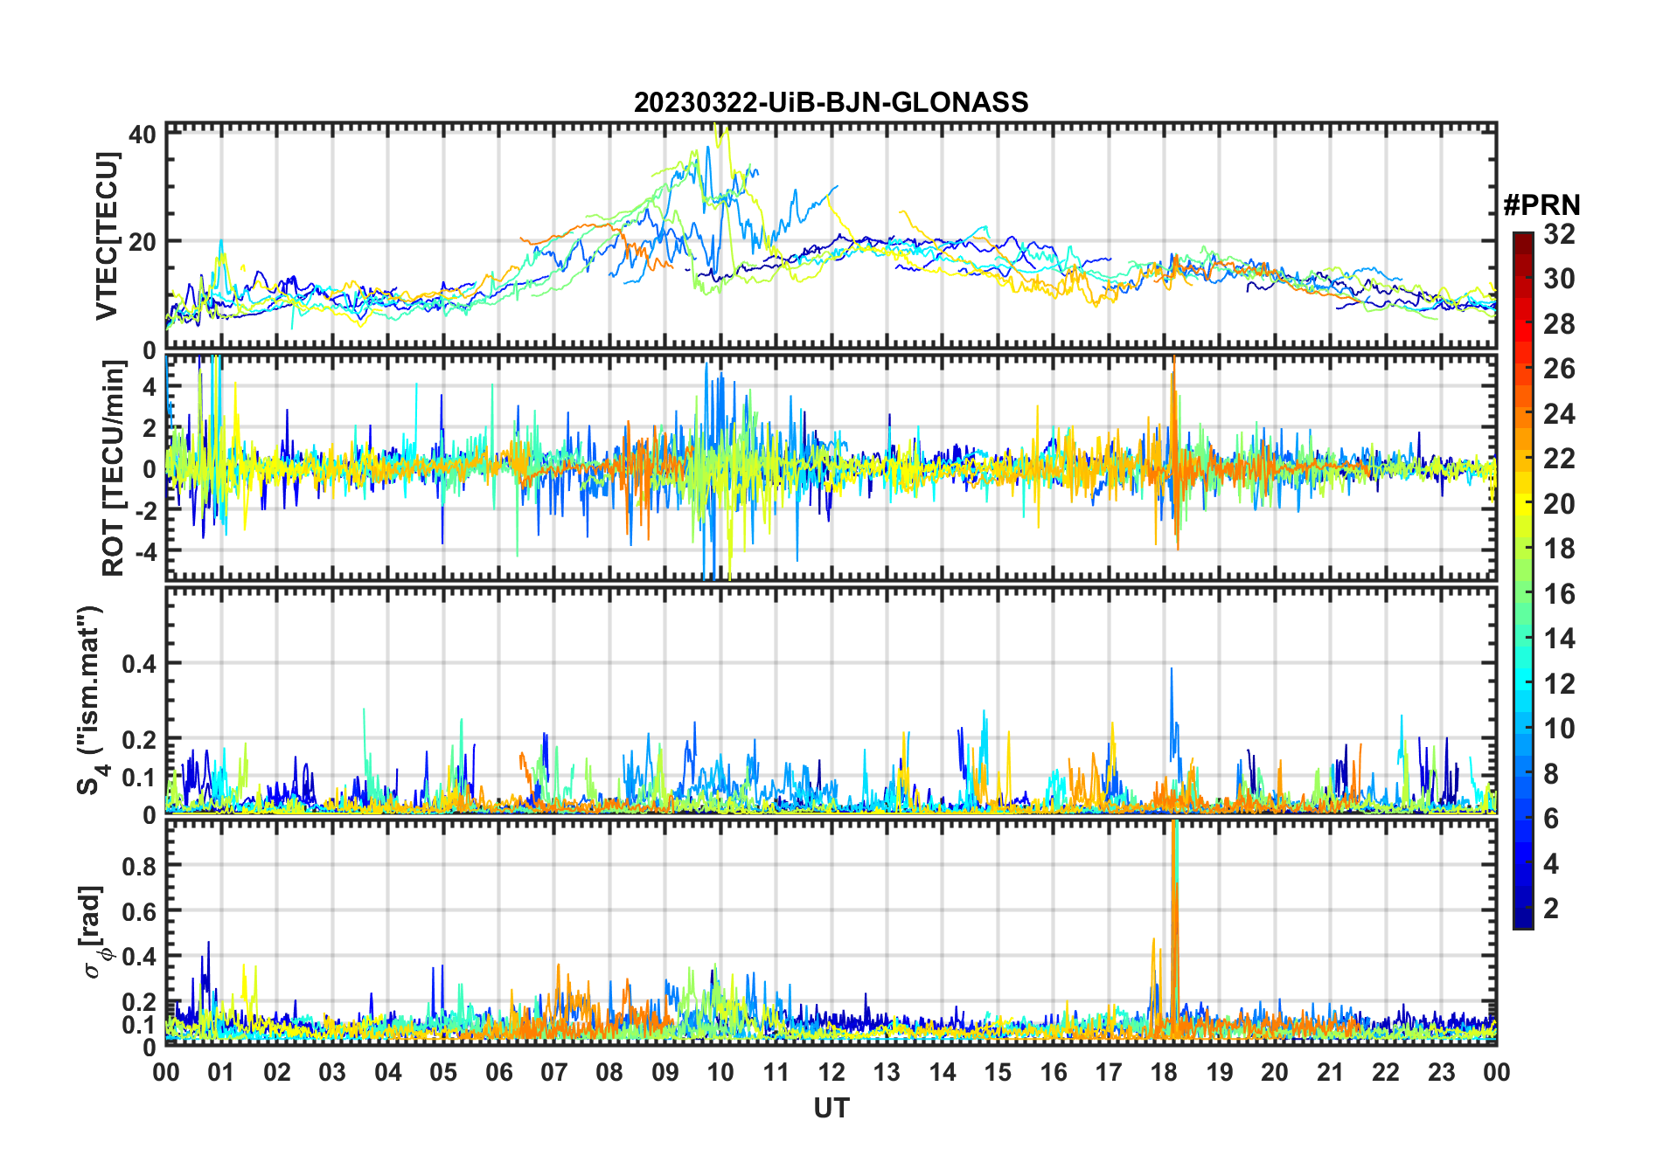Click the UT axis hour label 09

pos(665,1072)
